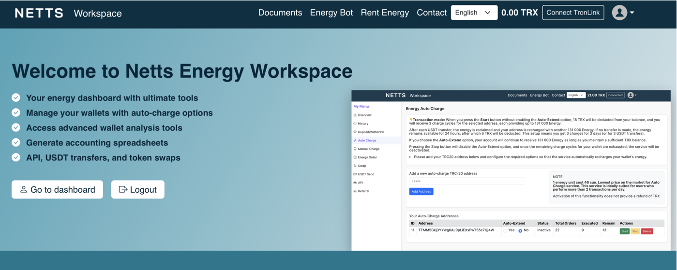Image resolution: width=677 pixels, height=270 pixels.
Task: Click the 'Welcome to Netts Energy Workspace' heading
Action: 182,71
